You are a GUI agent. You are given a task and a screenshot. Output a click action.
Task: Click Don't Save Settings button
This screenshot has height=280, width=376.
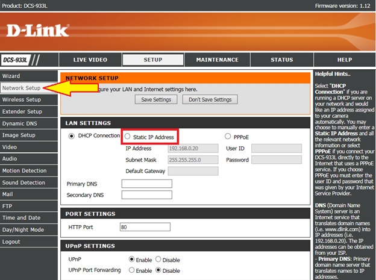[x=210, y=99]
